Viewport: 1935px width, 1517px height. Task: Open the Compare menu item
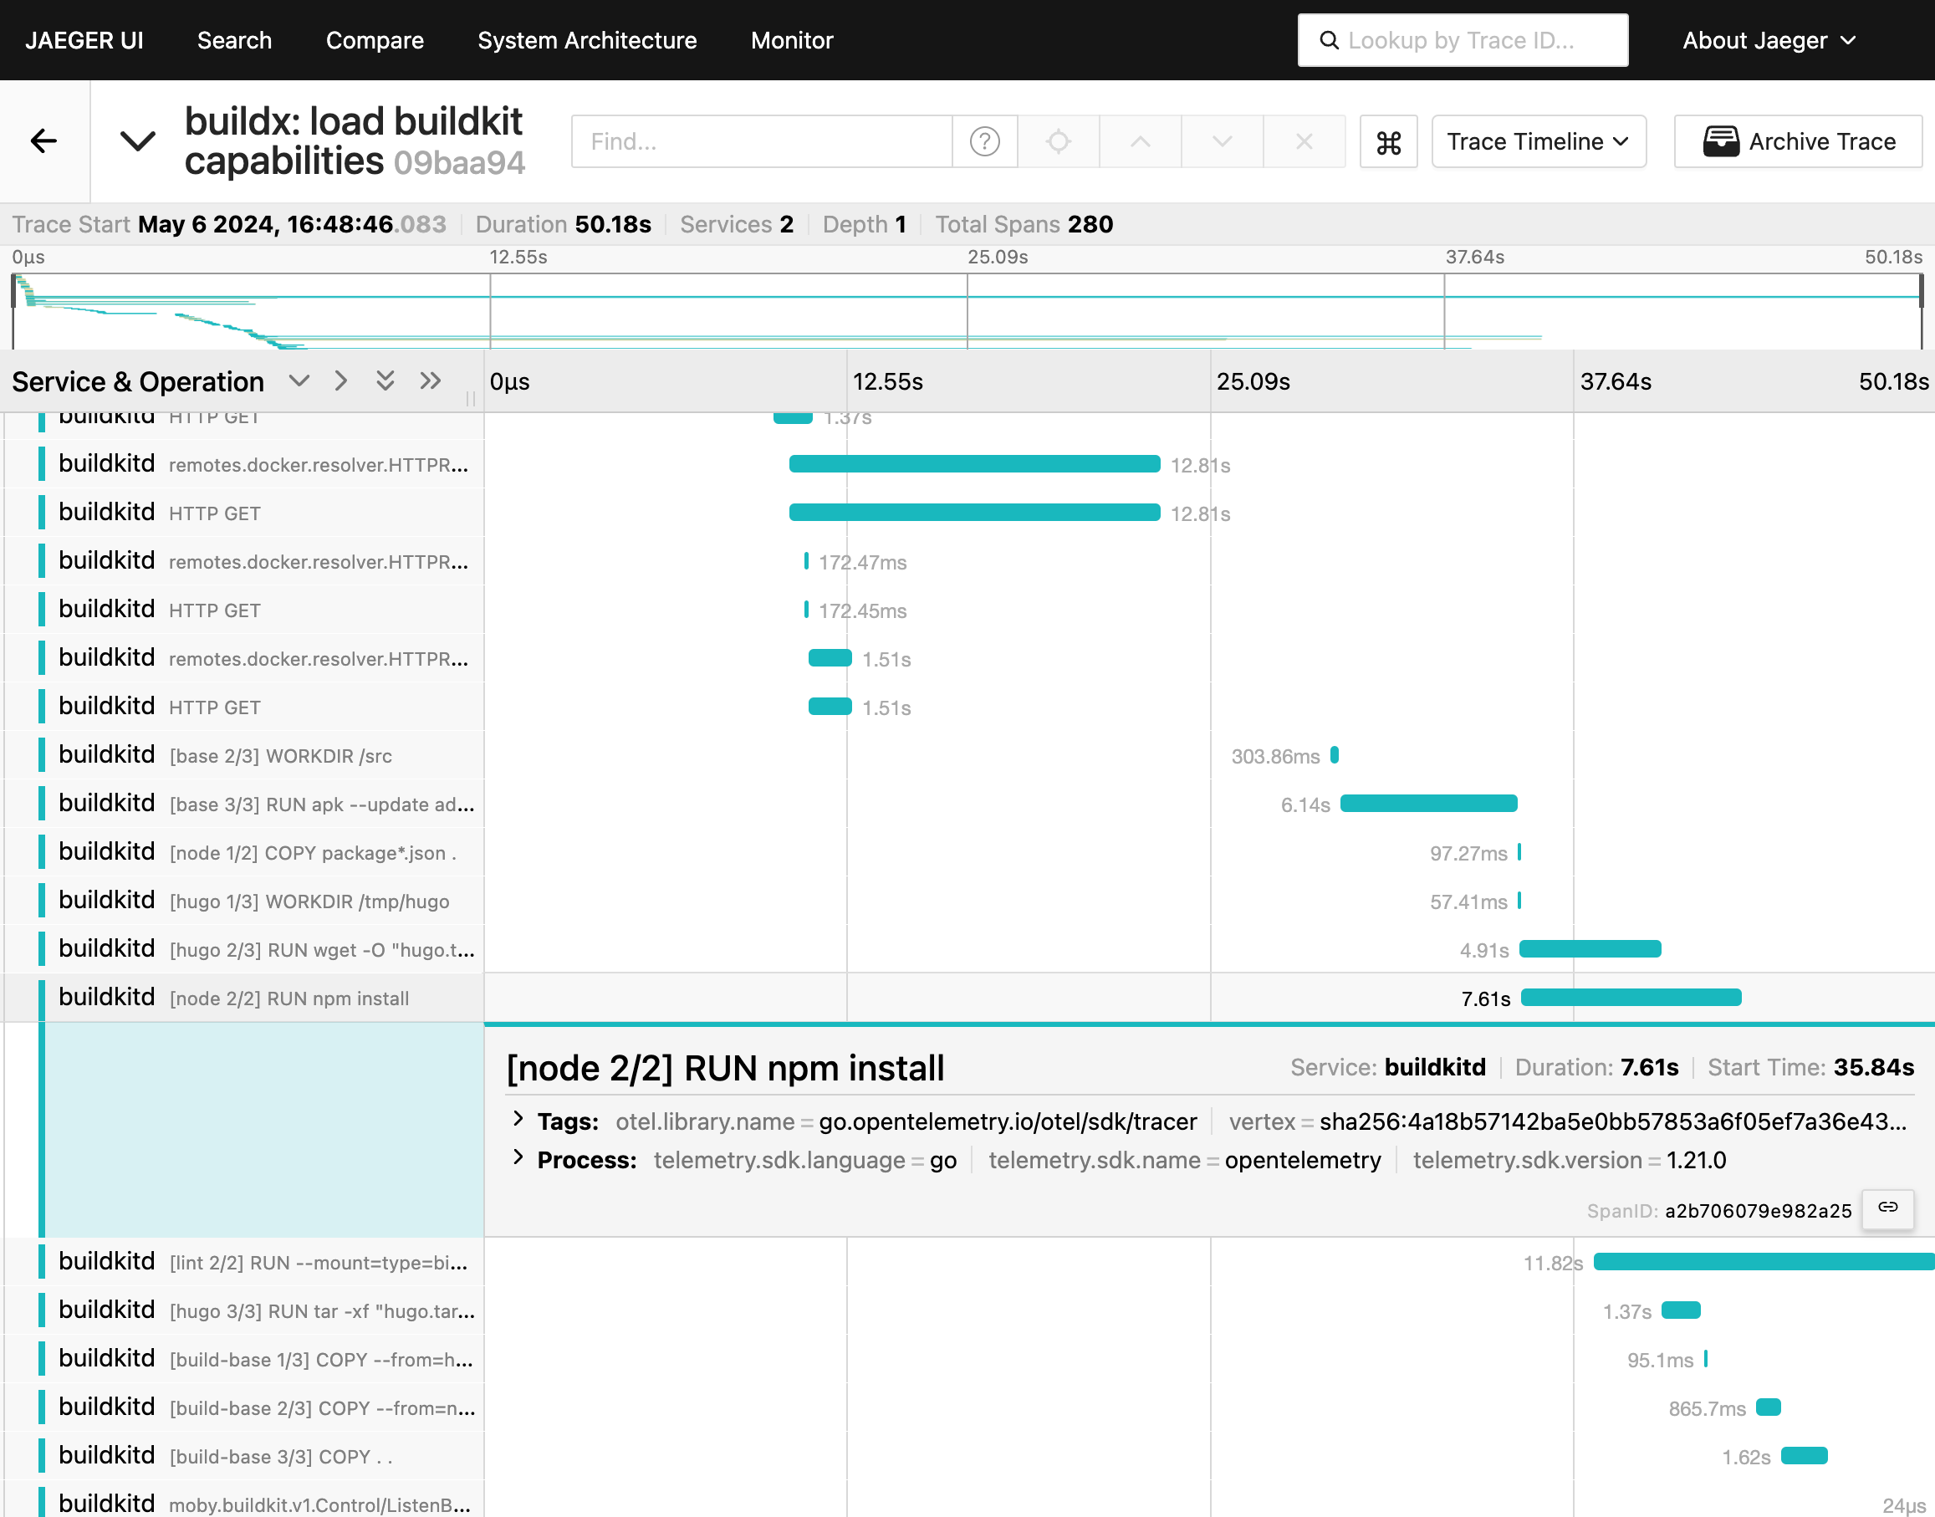click(374, 41)
